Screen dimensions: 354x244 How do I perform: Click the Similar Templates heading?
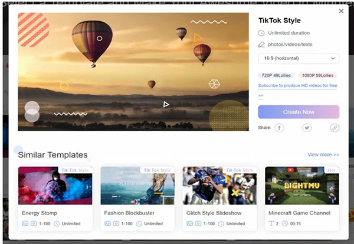click(x=53, y=155)
